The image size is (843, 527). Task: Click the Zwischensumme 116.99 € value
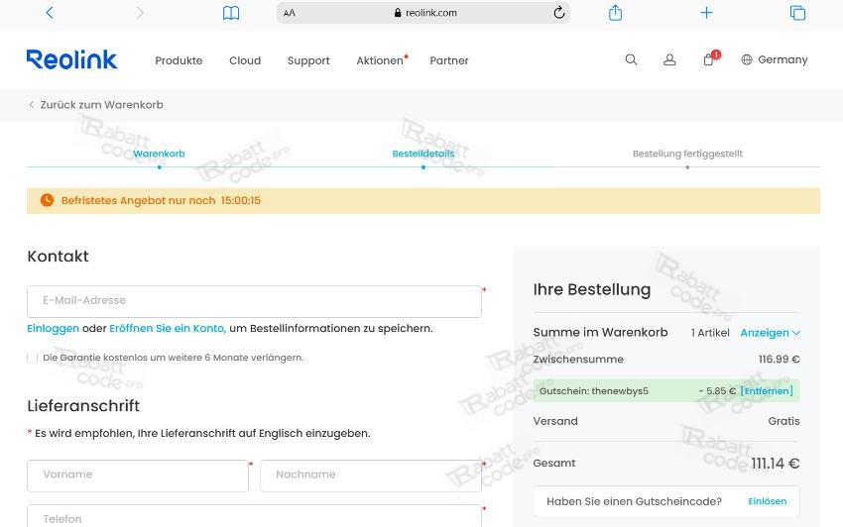coord(779,360)
